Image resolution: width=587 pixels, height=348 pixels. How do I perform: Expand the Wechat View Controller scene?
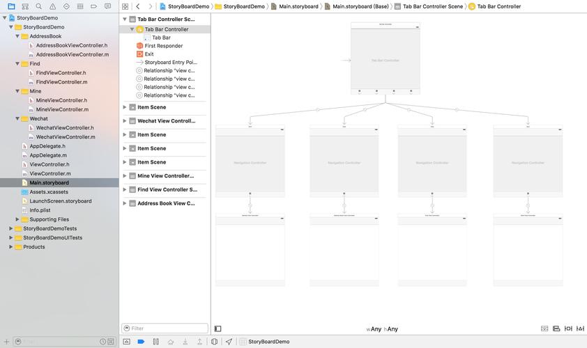125,120
